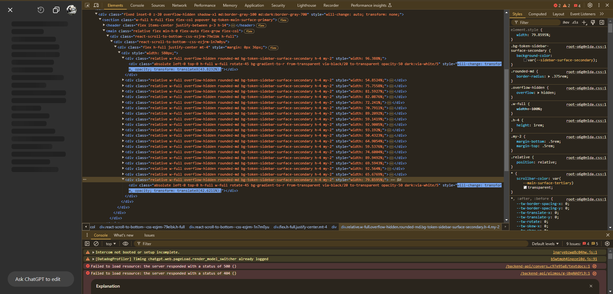This screenshot has width=613, height=294.
Task: Toggle flex badge on justify-center mt-4 div
Action: (x=273, y=48)
